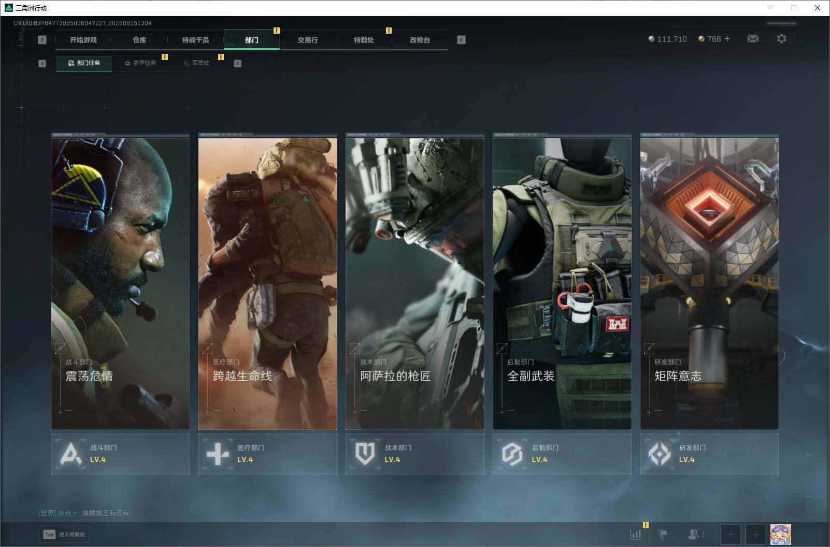Click the 766 premium currency balance

[709, 39]
